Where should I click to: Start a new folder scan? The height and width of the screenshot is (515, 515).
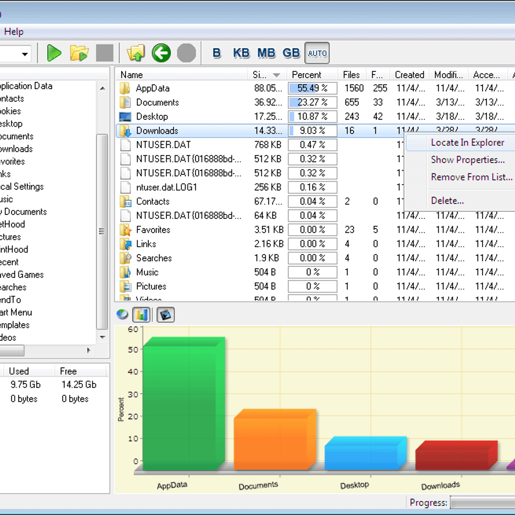[x=54, y=53]
